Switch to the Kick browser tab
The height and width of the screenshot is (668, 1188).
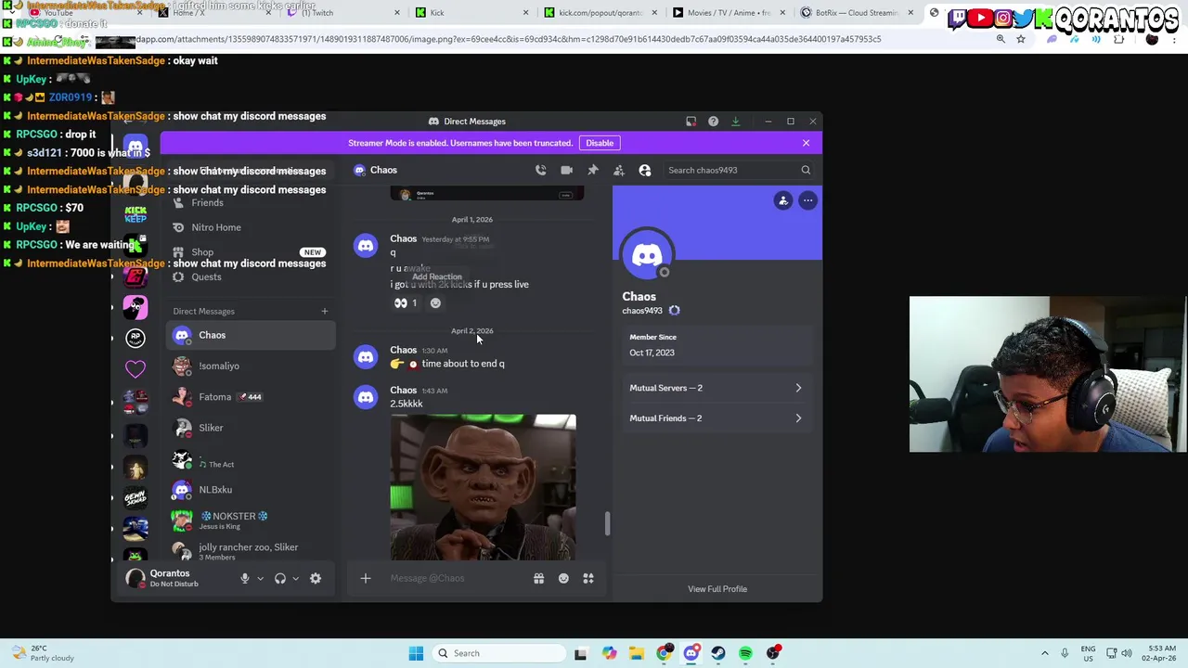(x=473, y=13)
